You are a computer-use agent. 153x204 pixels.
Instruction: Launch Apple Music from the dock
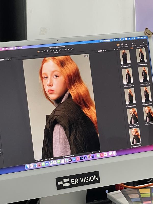pyautogui.click(x=78, y=159)
